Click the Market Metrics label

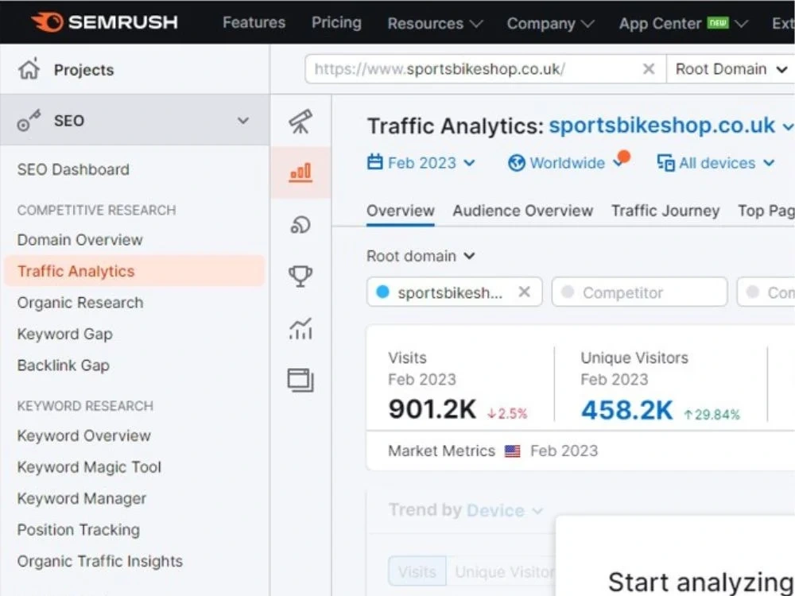point(441,451)
